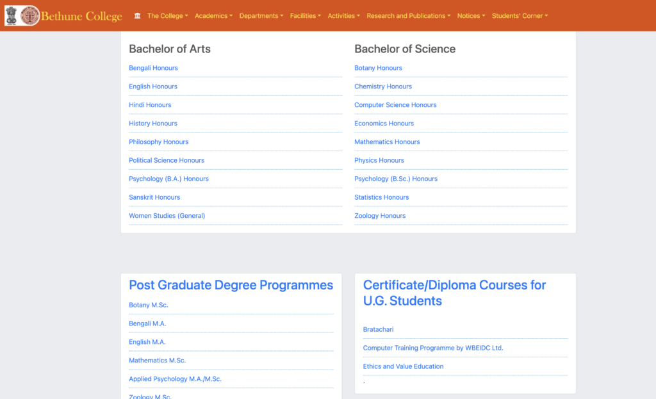Viewport: 656px width, 399px height.
Task: Click the Computer Science Honours link
Action: (x=395, y=104)
